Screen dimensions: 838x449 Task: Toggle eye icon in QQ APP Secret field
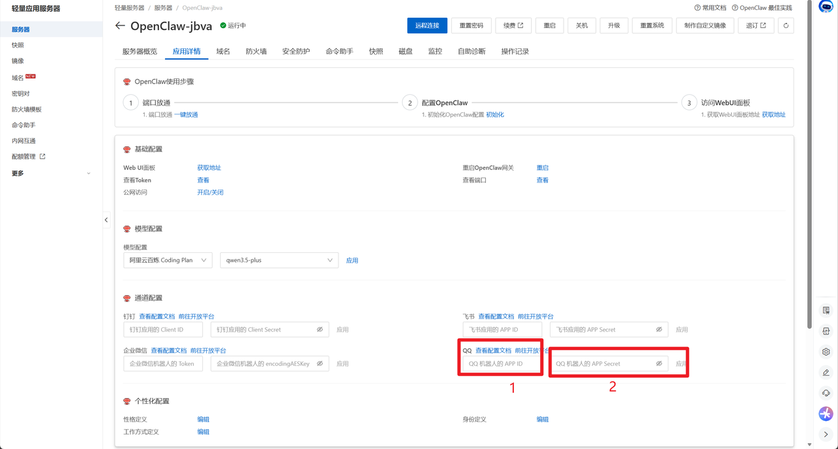pos(659,363)
